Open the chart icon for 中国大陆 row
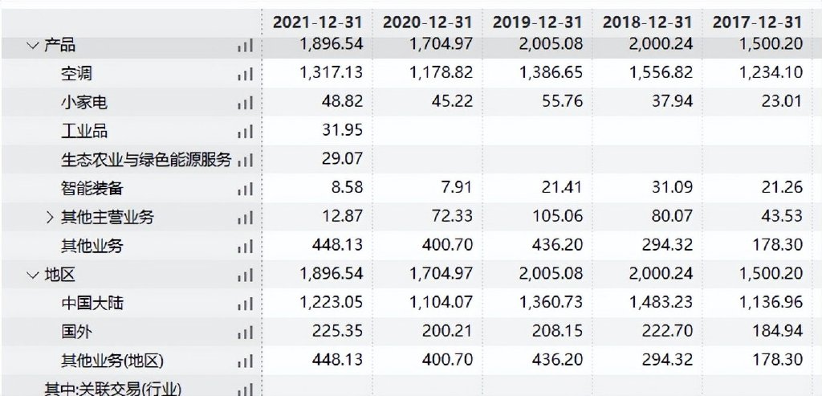The width and height of the screenshot is (822, 396). (x=244, y=304)
